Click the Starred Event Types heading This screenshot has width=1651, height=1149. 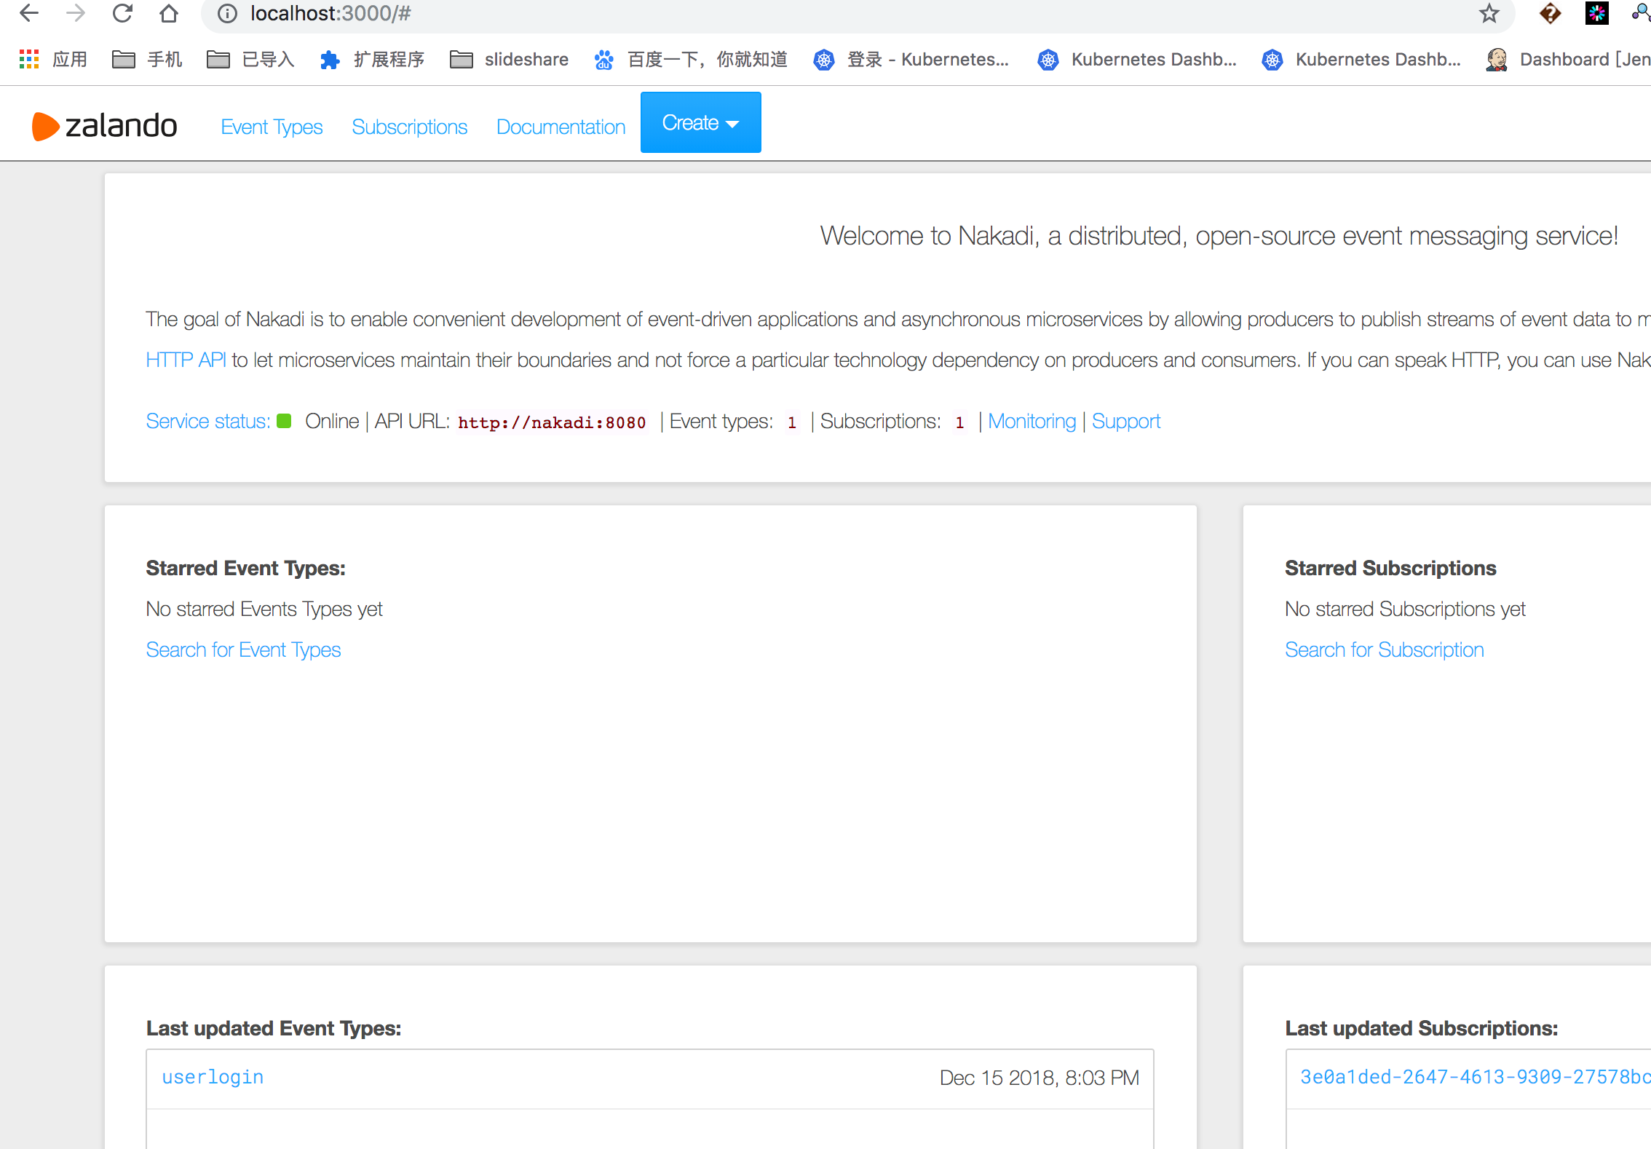click(246, 568)
